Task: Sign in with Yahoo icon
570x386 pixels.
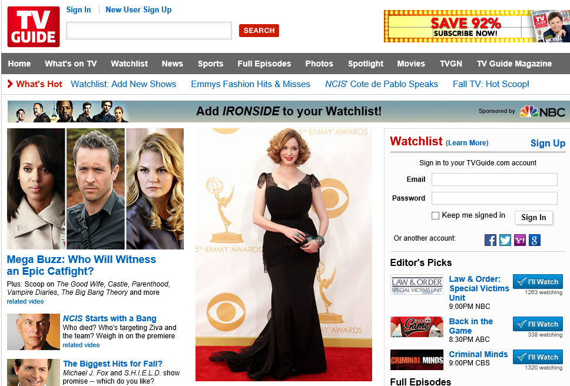Action: point(520,240)
